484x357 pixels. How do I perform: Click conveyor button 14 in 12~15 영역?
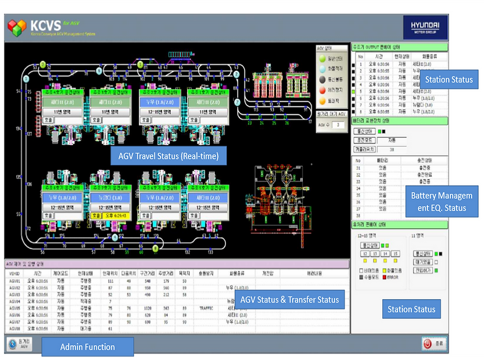pos(385,254)
